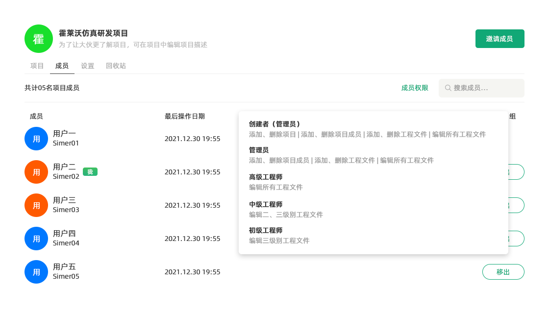Click the green 我 badge beside 用户二
Image resolution: width=549 pixels, height=312 pixels.
click(x=90, y=171)
